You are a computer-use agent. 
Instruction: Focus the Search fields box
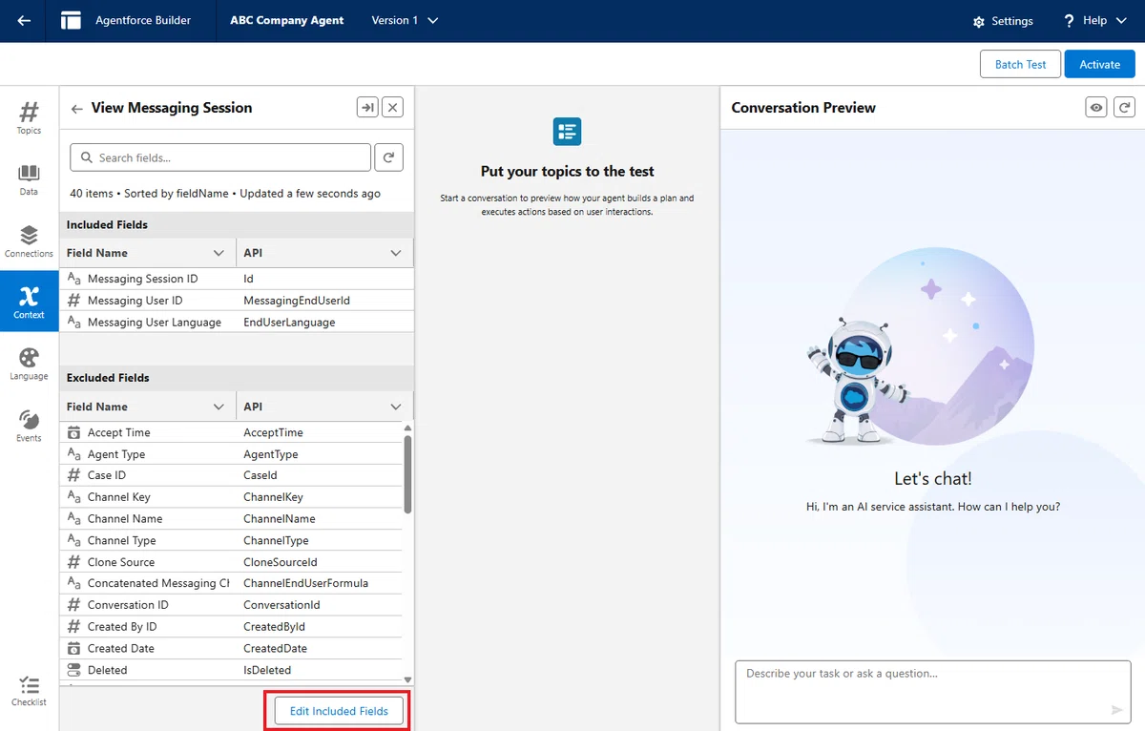[220, 157]
